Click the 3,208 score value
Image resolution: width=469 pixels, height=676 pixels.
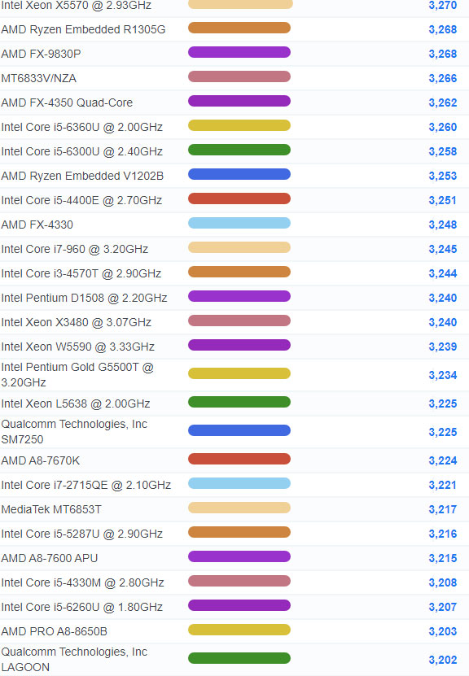(443, 582)
